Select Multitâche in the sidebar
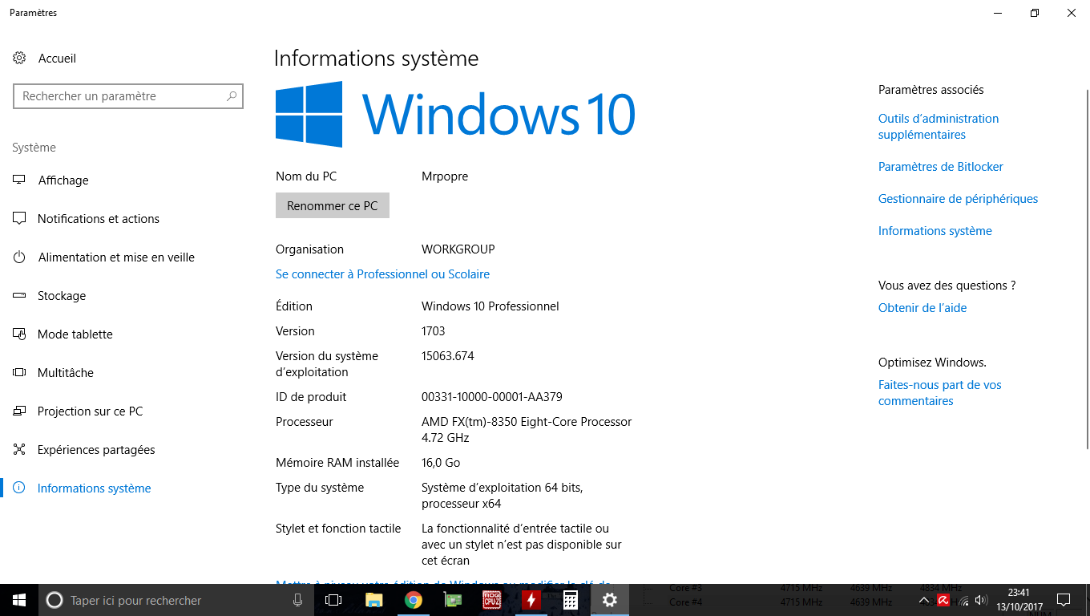Screen dimensions: 1090x616 (65, 373)
